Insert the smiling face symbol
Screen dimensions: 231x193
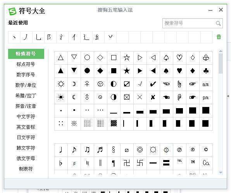tap(100, 84)
